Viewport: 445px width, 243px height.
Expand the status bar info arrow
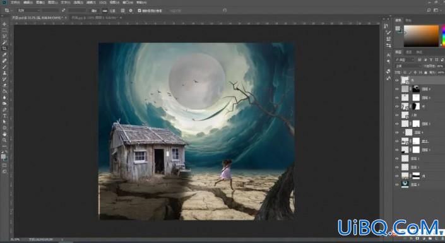click(62, 240)
